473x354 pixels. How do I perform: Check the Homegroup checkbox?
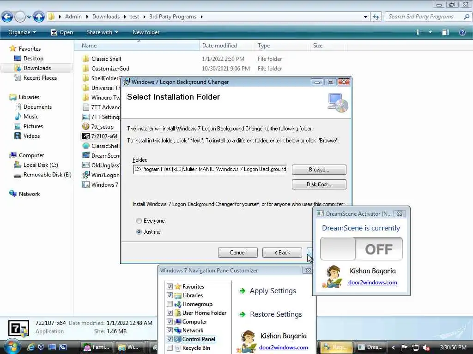coord(170,304)
